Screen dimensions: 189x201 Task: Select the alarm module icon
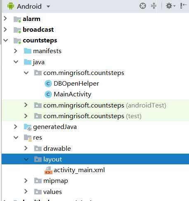17,19
